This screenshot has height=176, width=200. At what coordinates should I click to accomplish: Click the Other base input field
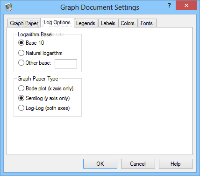(x=66, y=64)
